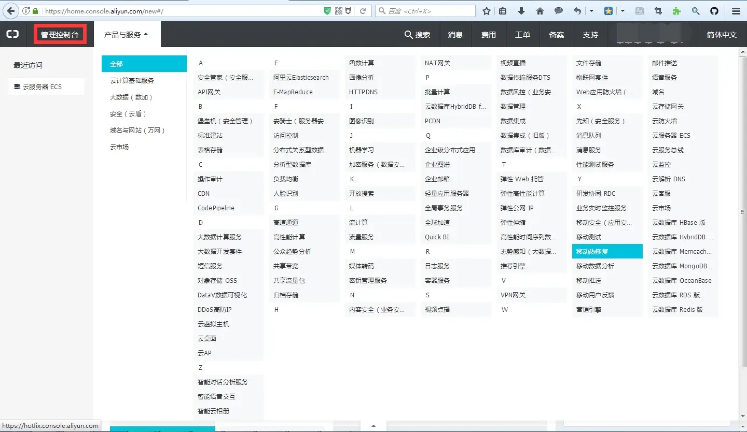
Task: Click the bookmark star icon in address bar
Action: tap(486, 11)
